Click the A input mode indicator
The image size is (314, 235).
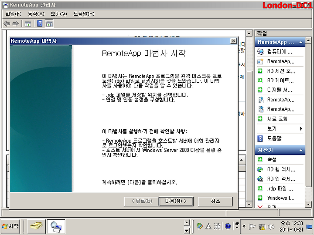(208, 226)
